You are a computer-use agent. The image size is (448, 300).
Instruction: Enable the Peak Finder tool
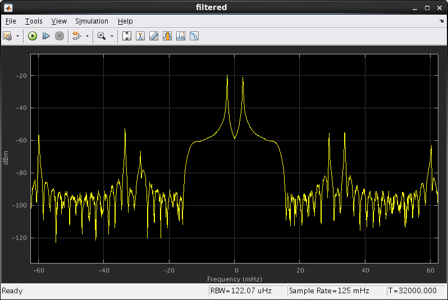tap(181, 36)
